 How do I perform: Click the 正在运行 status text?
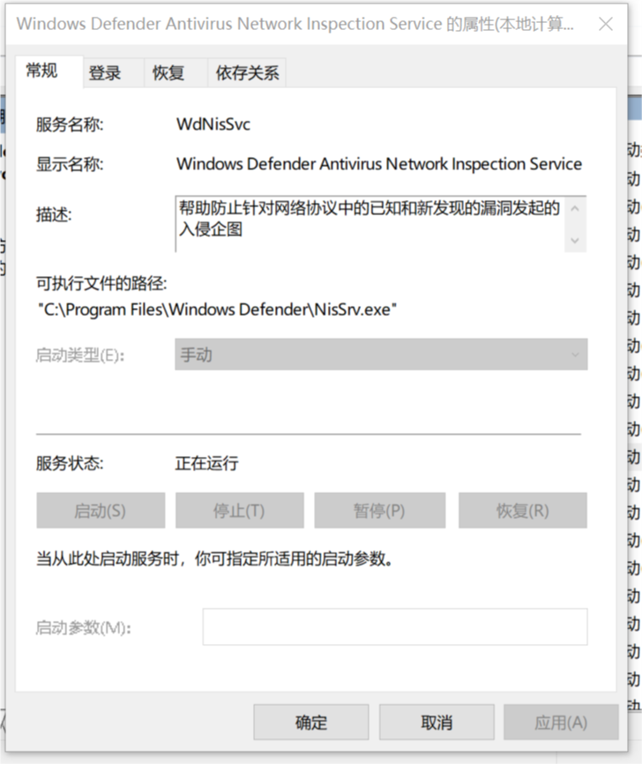pos(207,463)
